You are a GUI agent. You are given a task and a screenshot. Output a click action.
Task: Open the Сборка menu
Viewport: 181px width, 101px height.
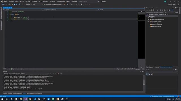(28, 1)
